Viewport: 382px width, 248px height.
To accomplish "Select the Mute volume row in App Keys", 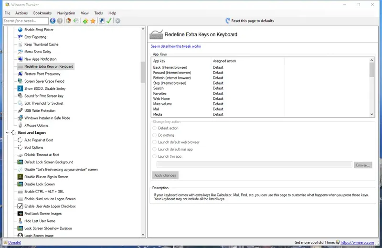I will coord(260,104).
